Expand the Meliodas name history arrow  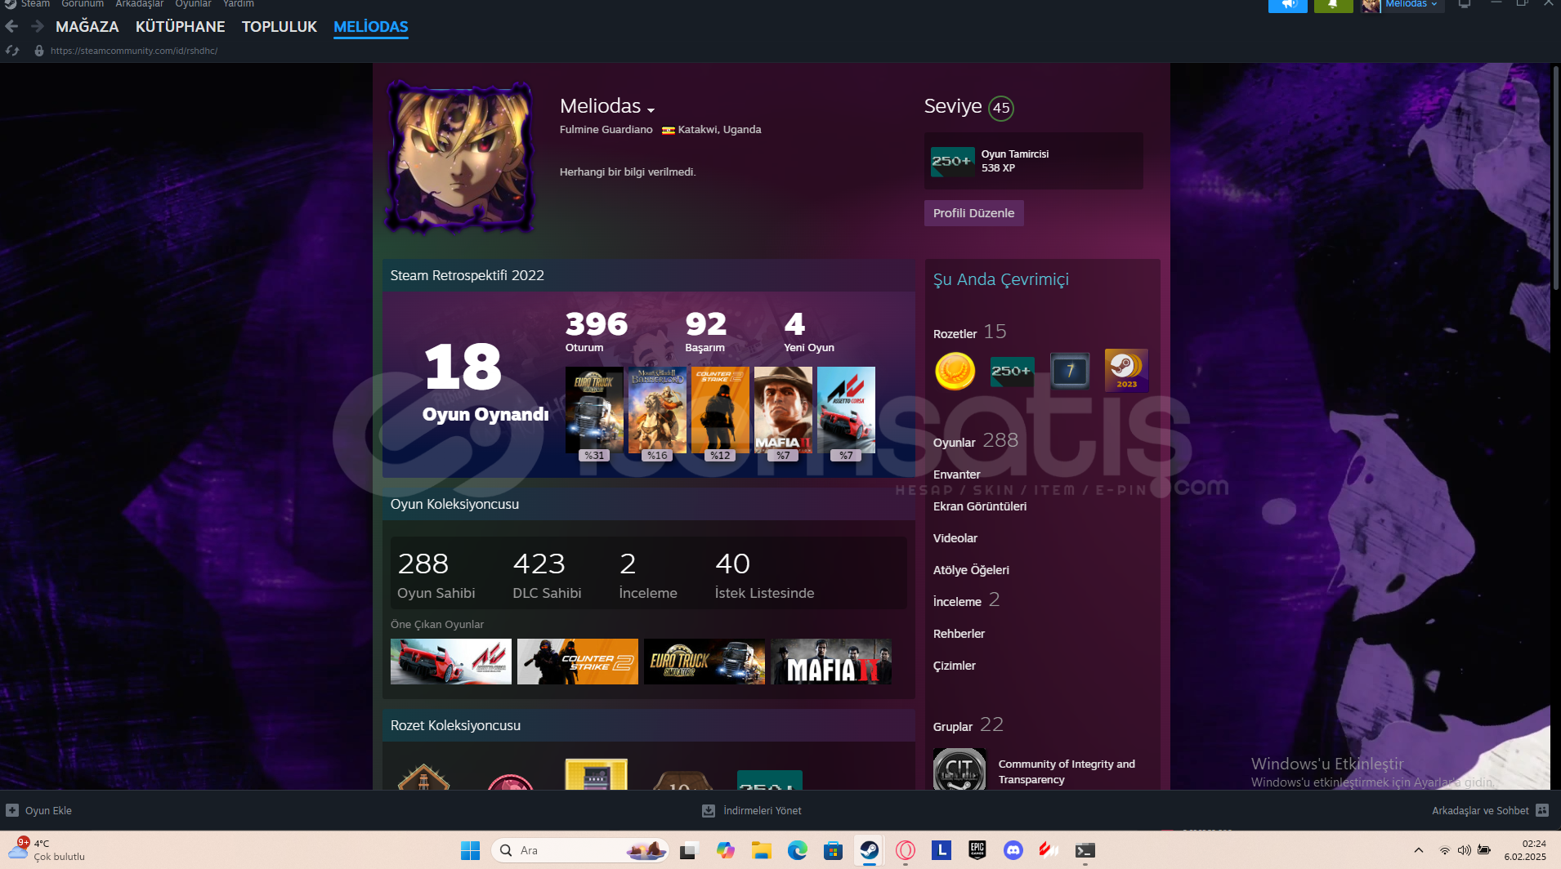[x=651, y=109]
